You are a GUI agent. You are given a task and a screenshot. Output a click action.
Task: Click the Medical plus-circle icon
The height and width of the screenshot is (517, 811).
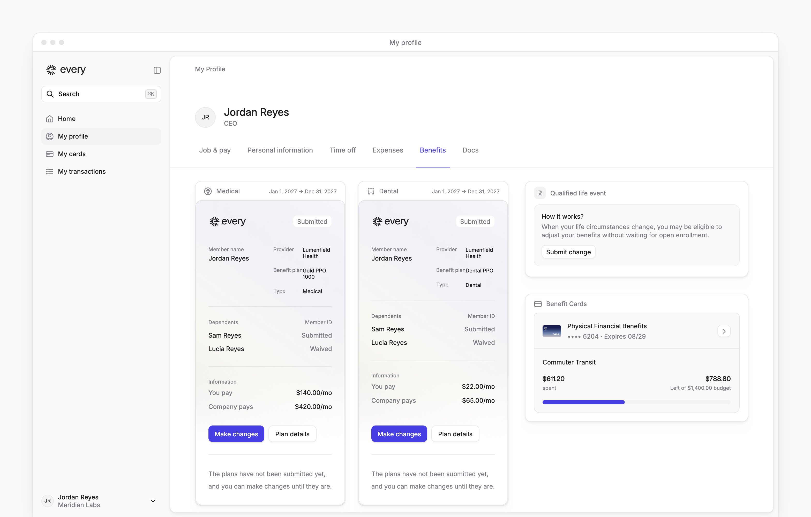tap(208, 191)
